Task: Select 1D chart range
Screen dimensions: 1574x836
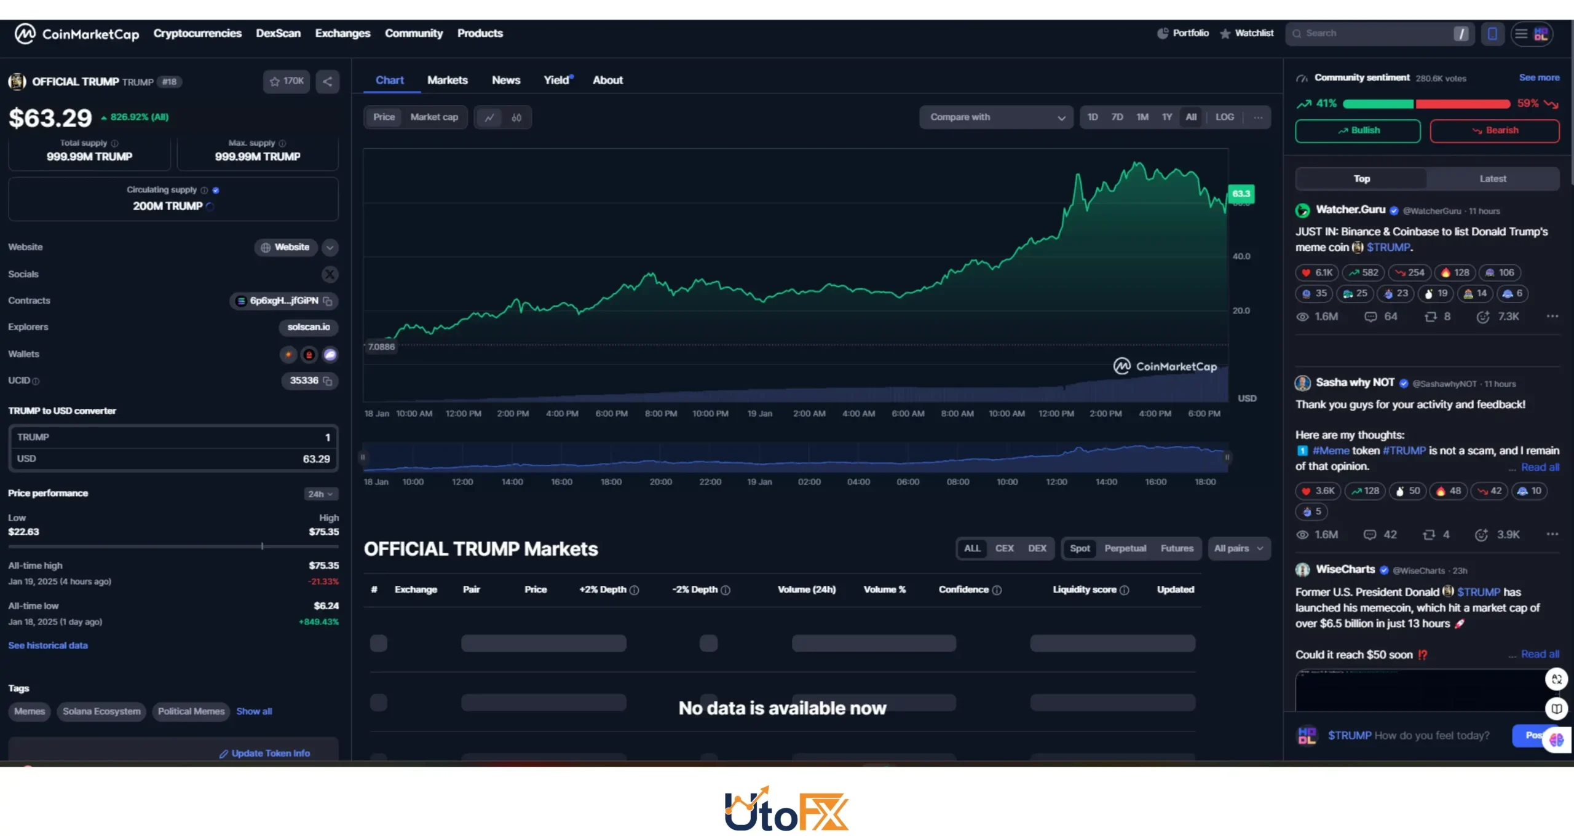Action: (x=1093, y=117)
